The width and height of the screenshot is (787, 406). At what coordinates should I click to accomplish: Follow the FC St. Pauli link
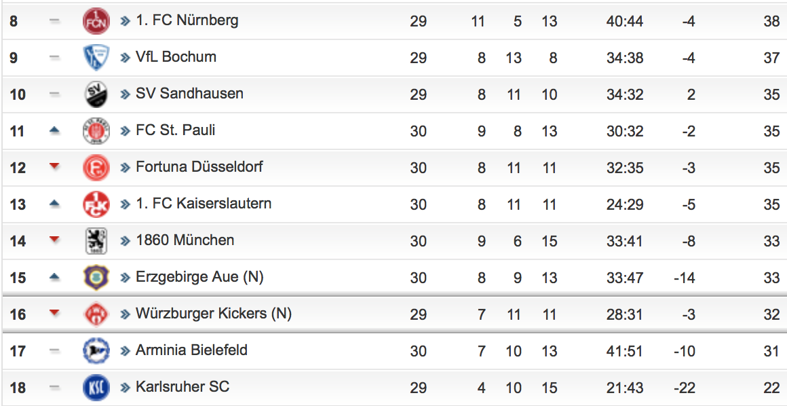[x=175, y=130]
